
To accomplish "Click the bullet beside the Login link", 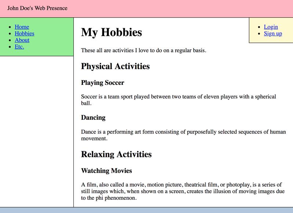I will click(x=259, y=27).
